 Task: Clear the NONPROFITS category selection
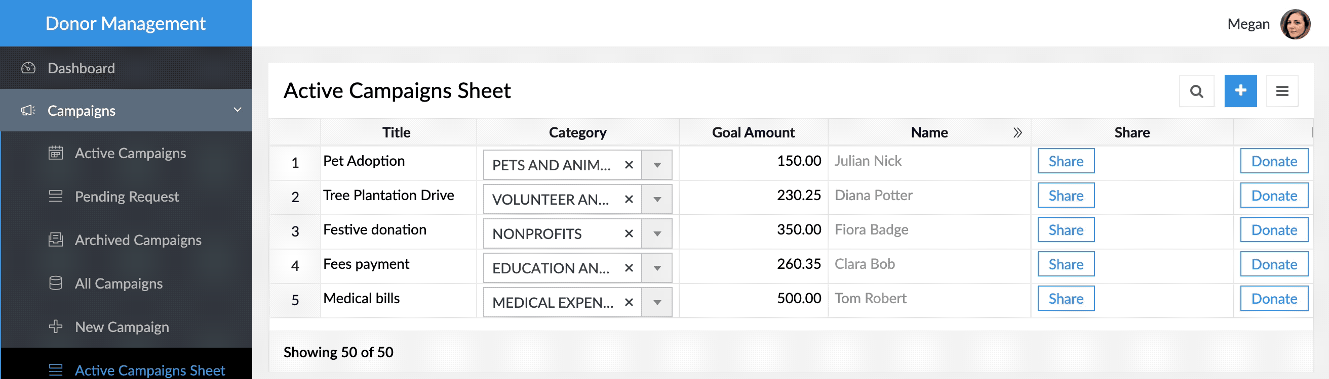[x=629, y=234]
